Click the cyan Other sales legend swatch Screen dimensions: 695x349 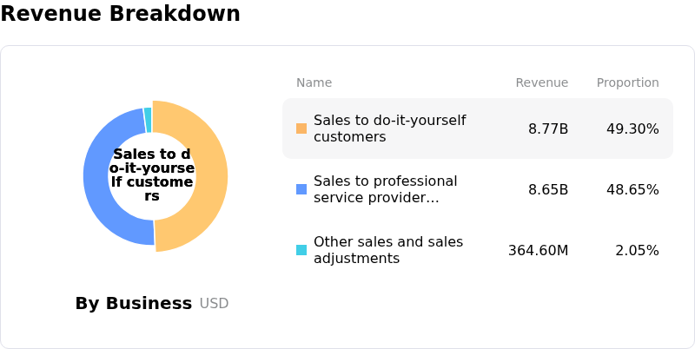(301, 250)
